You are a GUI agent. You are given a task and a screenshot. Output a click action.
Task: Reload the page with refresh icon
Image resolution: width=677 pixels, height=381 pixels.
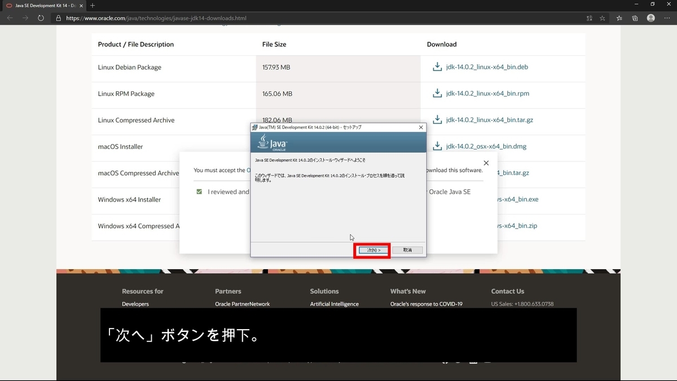pyautogui.click(x=41, y=18)
